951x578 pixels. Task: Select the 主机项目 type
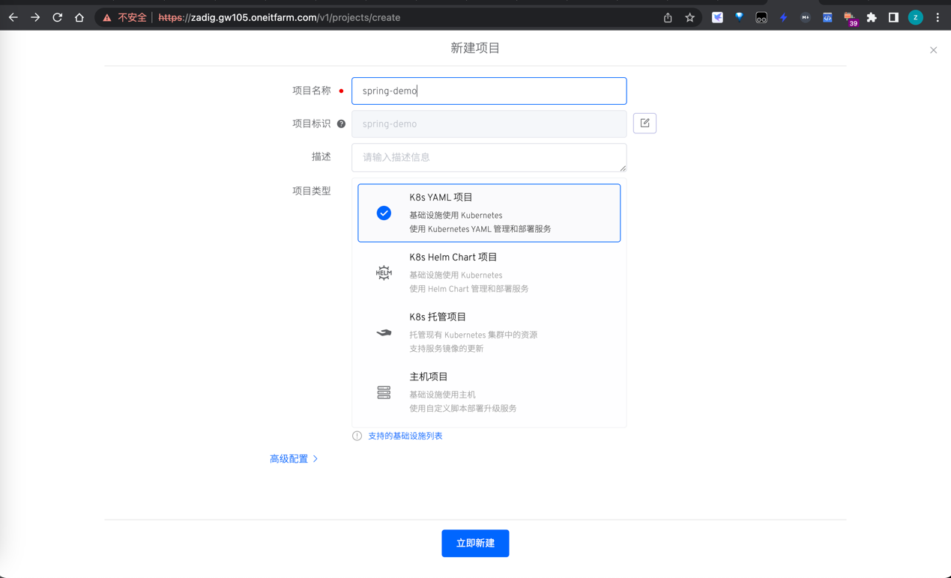click(x=489, y=392)
